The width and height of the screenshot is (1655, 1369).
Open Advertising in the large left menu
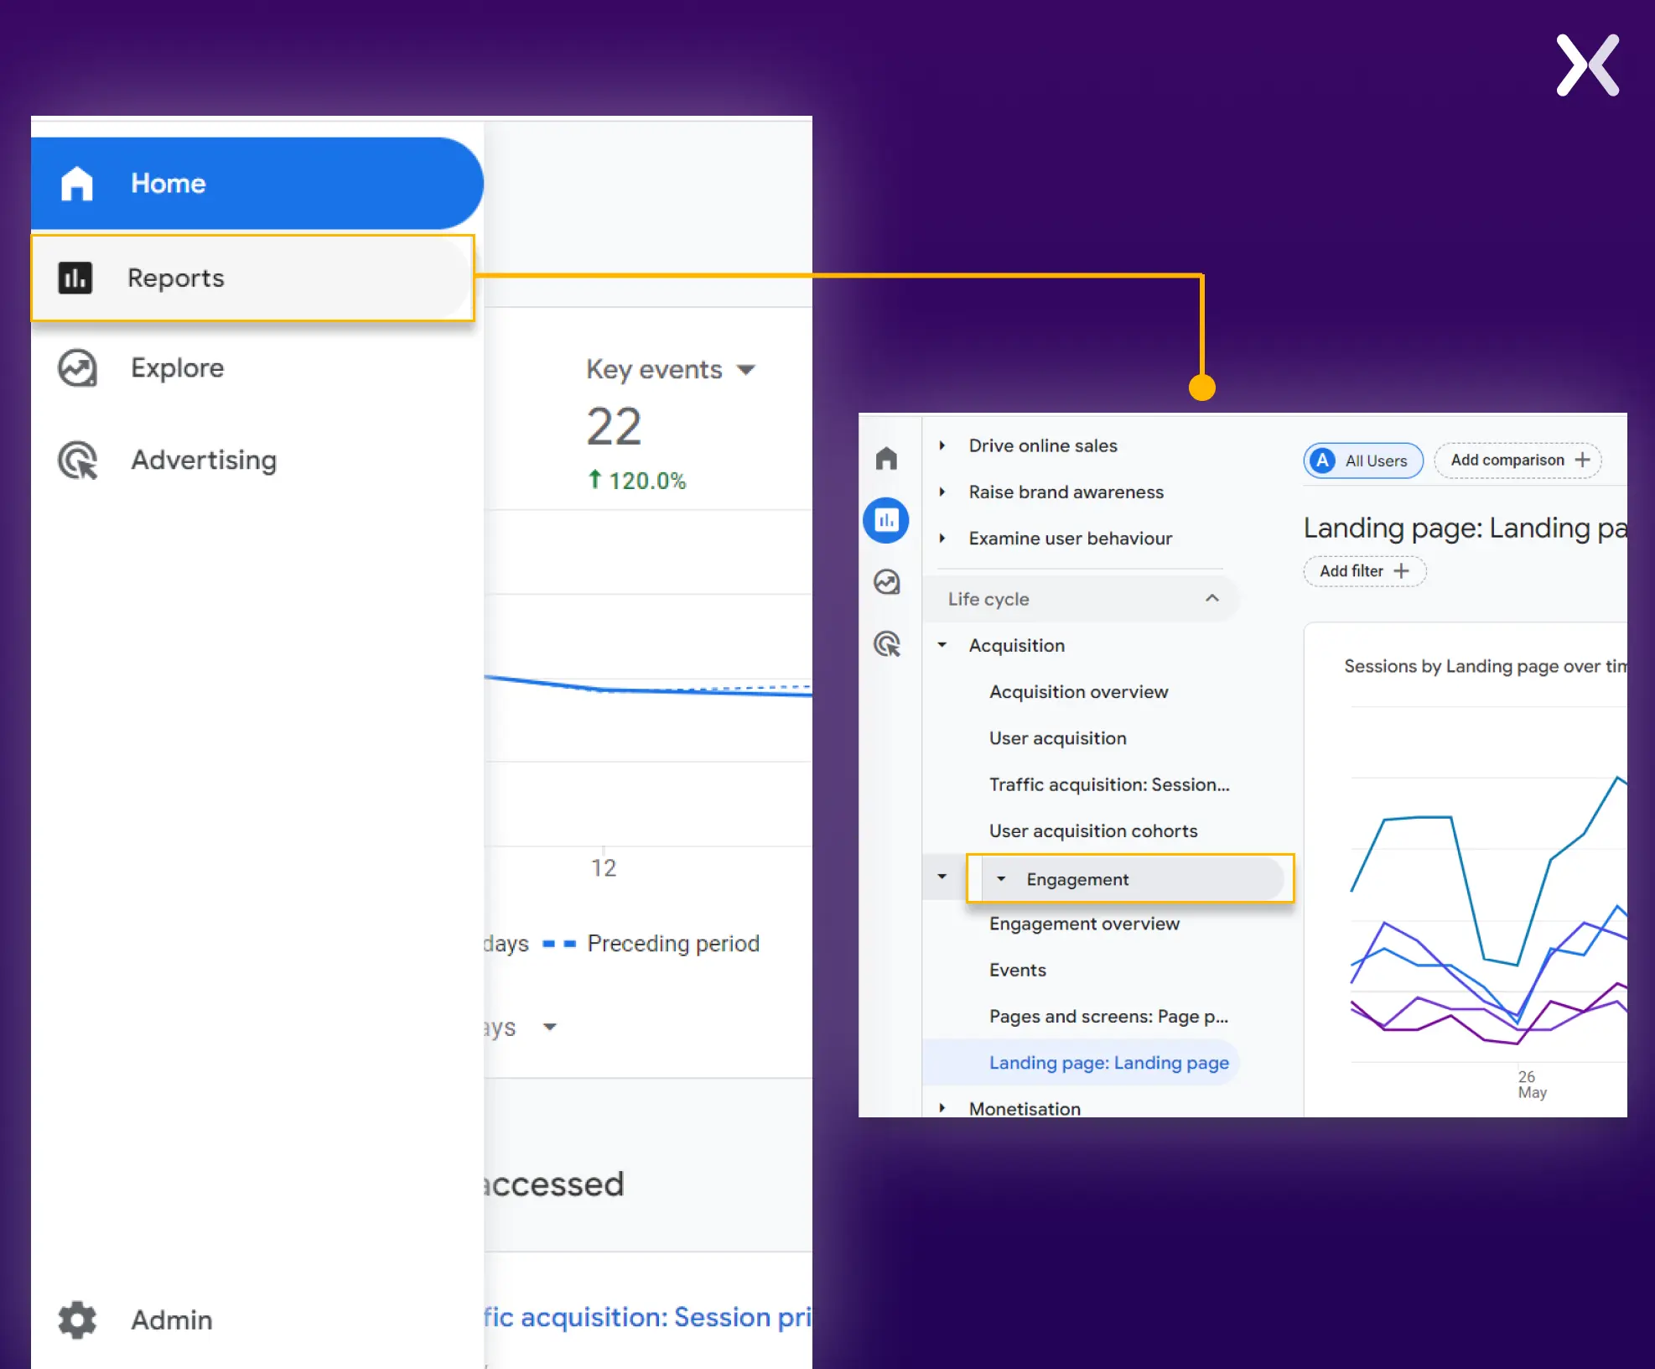[x=204, y=460]
